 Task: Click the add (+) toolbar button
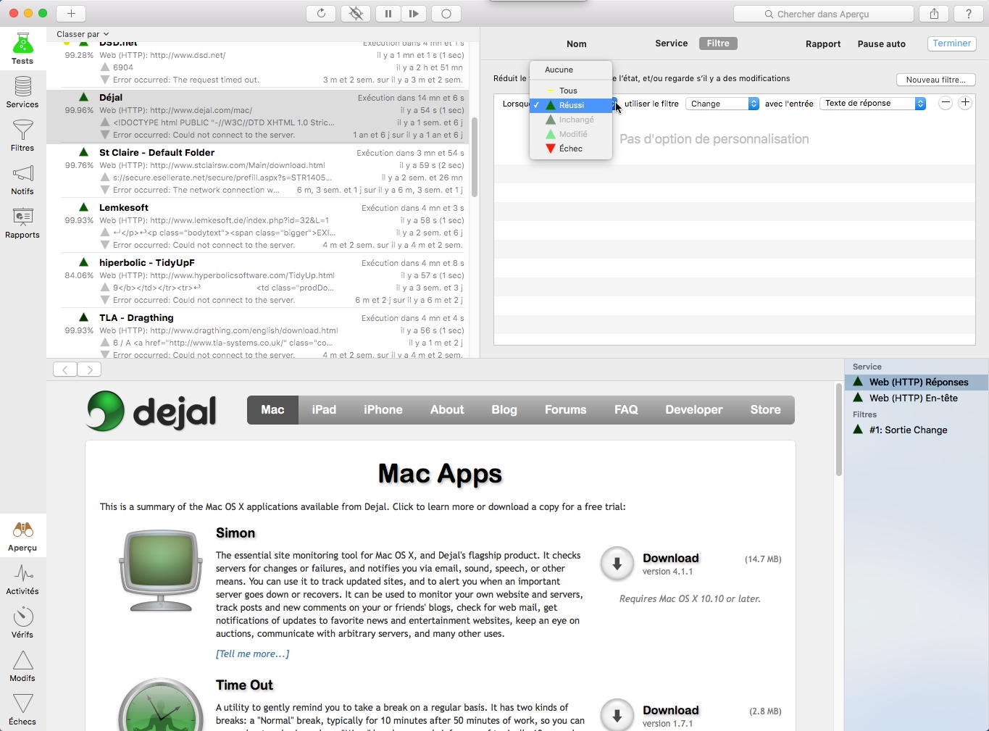coord(71,13)
